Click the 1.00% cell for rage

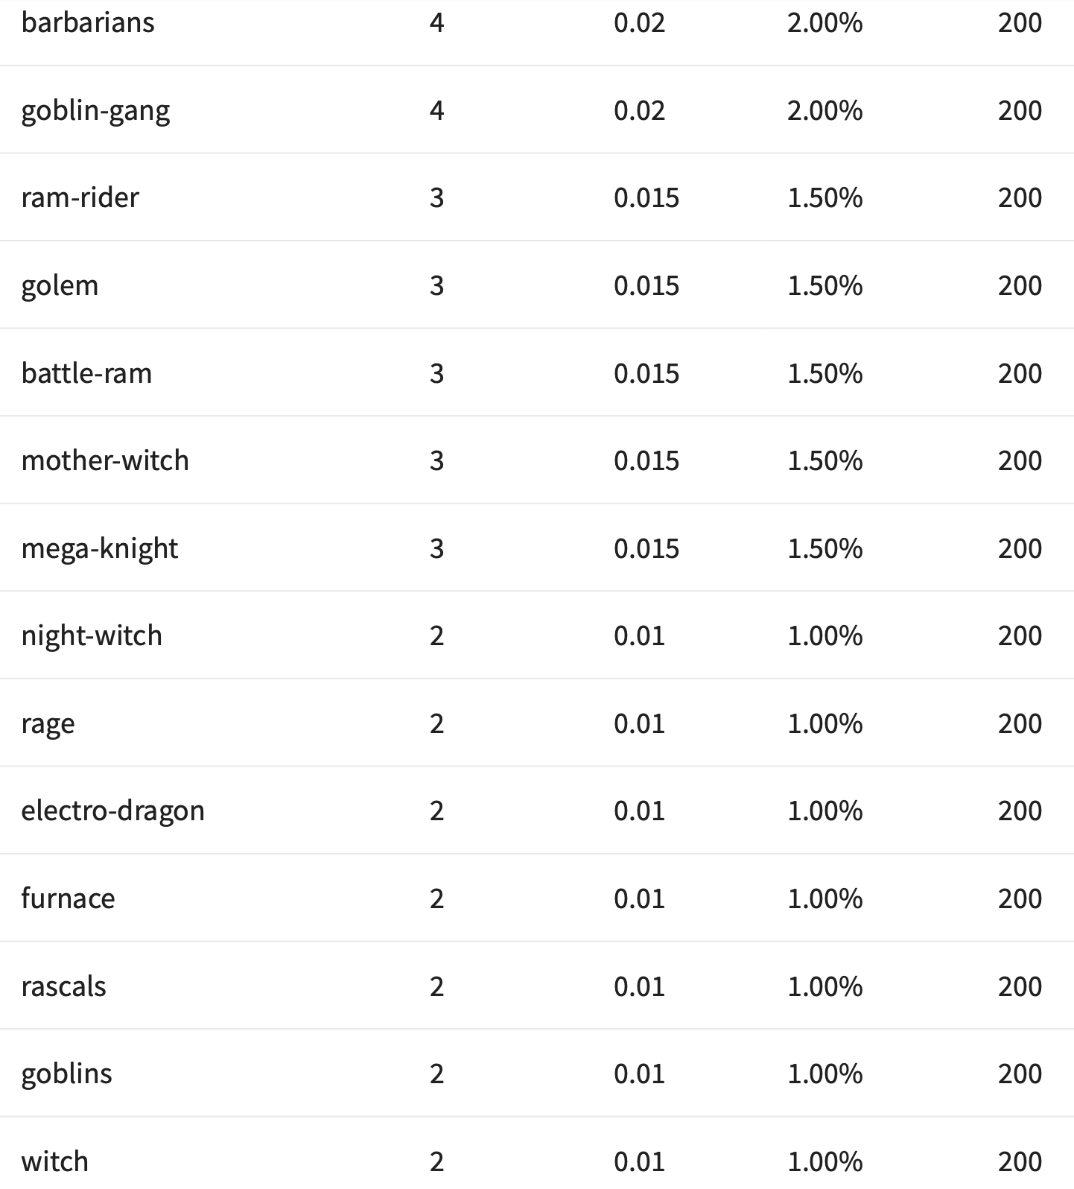(x=824, y=723)
